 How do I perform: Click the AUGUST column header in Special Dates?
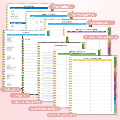67,24
